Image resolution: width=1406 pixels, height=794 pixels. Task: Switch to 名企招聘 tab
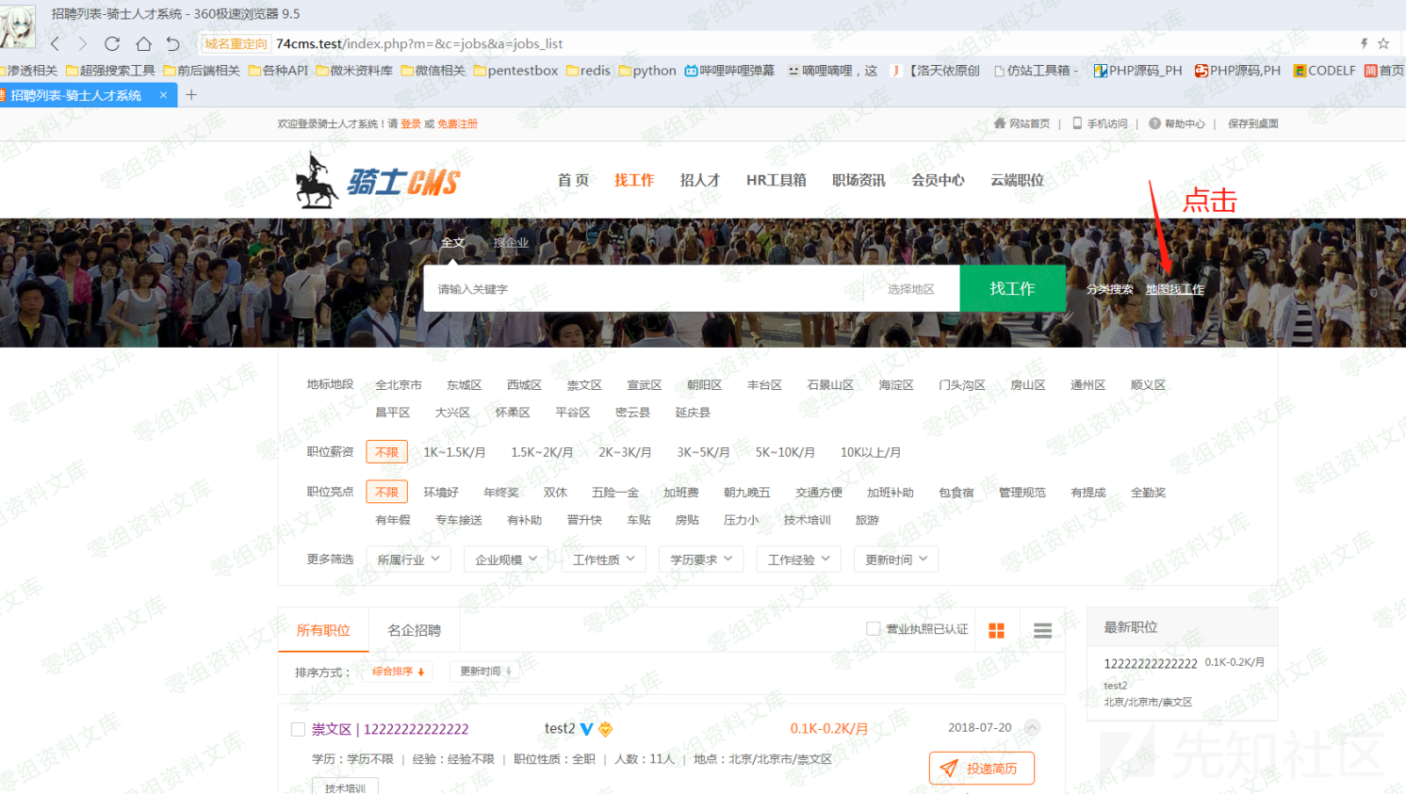coord(415,630)
